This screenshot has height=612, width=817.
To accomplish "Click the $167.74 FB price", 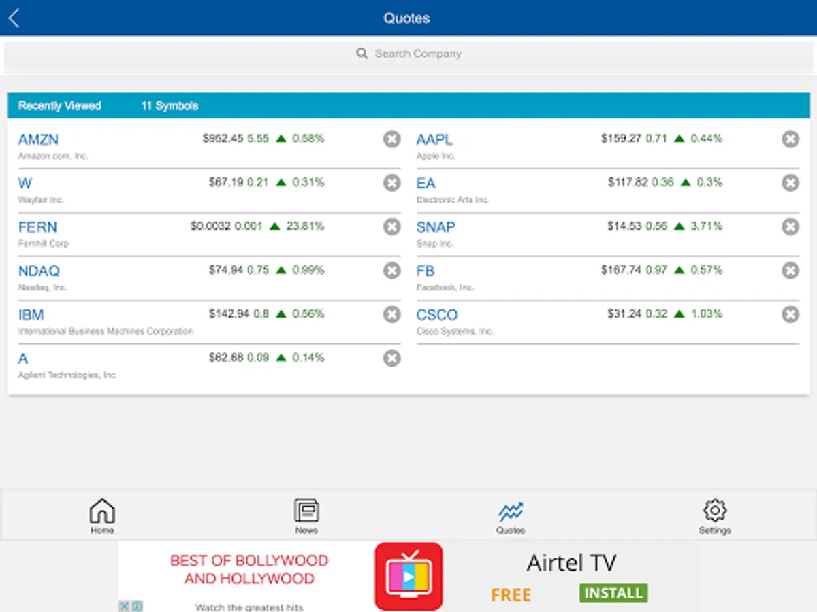I will pyautogui.click(x=621, y=270).
